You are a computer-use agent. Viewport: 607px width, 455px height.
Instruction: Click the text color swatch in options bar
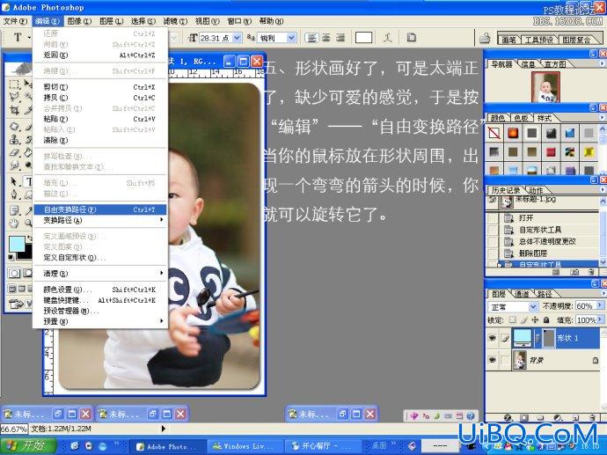click(363, 38)
